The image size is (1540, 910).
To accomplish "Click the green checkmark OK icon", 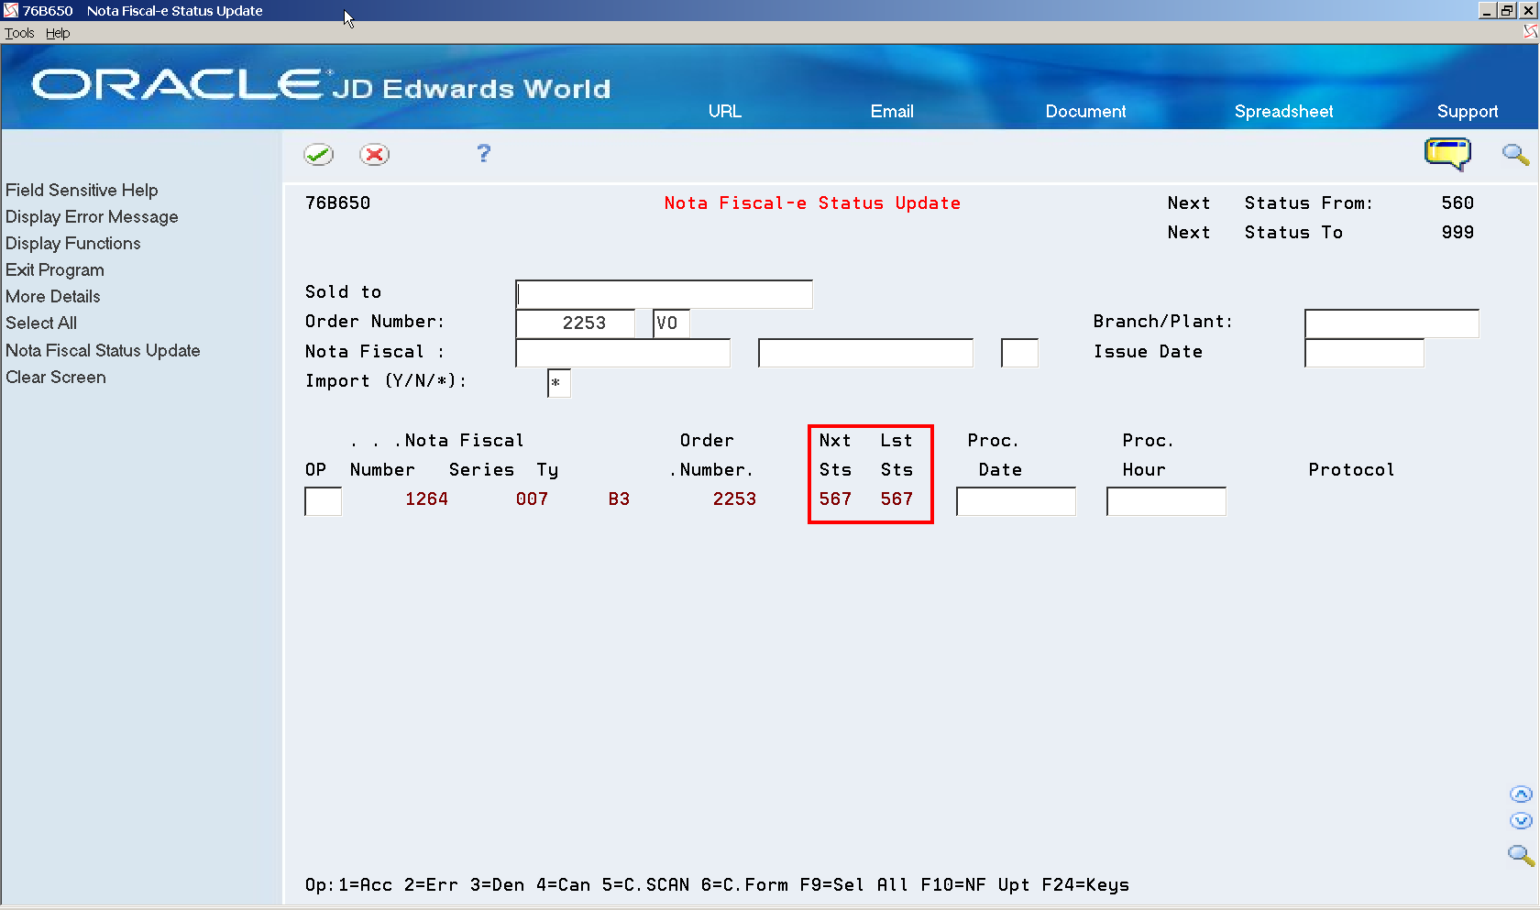I will [x=319, y=154].
